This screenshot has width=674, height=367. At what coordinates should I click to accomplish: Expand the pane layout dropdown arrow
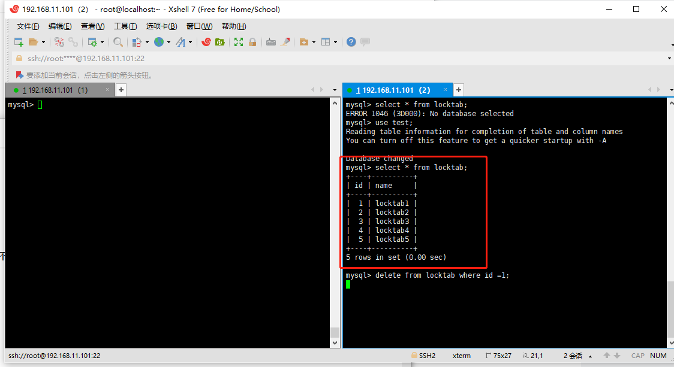(x=335, y=42)
